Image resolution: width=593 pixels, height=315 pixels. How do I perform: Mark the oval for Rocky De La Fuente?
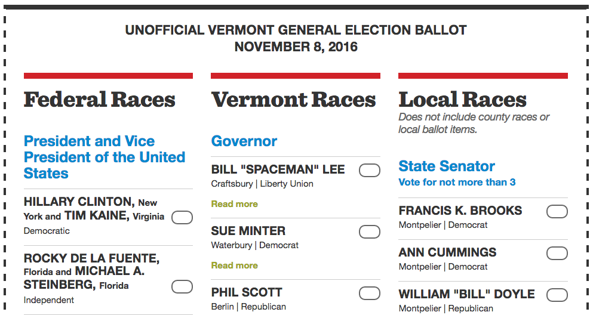click(182, 287)
